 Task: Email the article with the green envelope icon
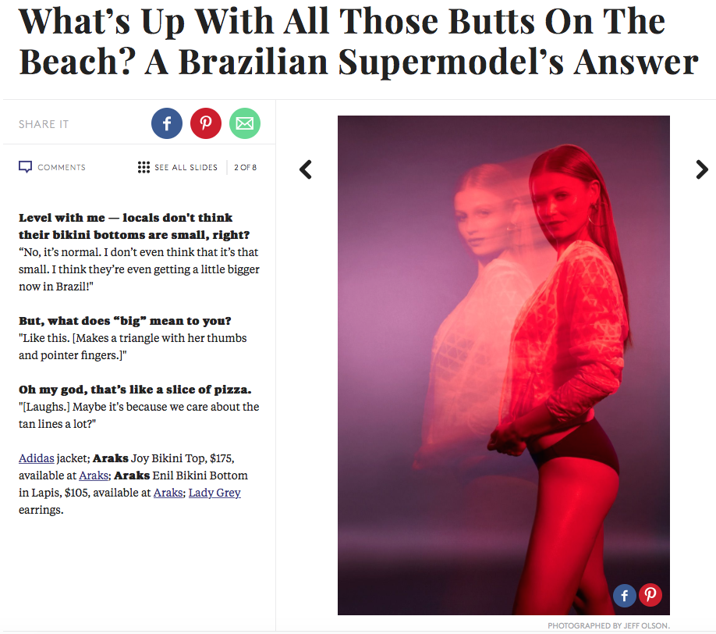coord(245,123)
